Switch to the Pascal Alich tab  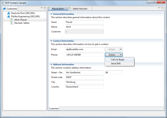pos(58,9)
